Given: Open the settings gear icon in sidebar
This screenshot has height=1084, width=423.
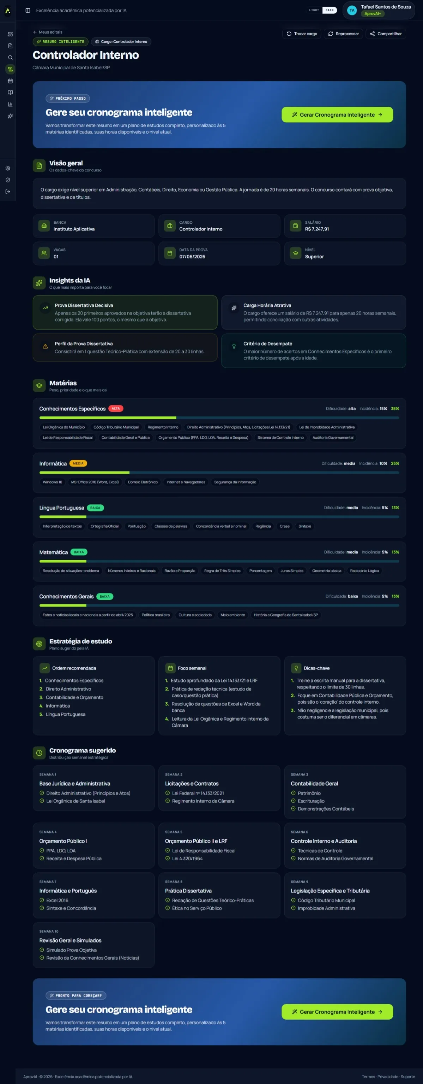Looking at the screenshot, I should 7,168.
